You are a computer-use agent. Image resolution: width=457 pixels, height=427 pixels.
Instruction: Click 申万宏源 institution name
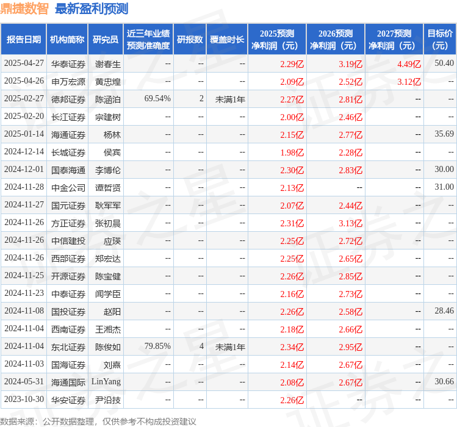tap(68, 82)
